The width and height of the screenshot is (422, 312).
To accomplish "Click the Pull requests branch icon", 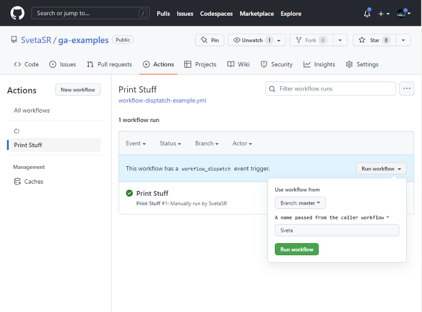I will click(90, 64).
